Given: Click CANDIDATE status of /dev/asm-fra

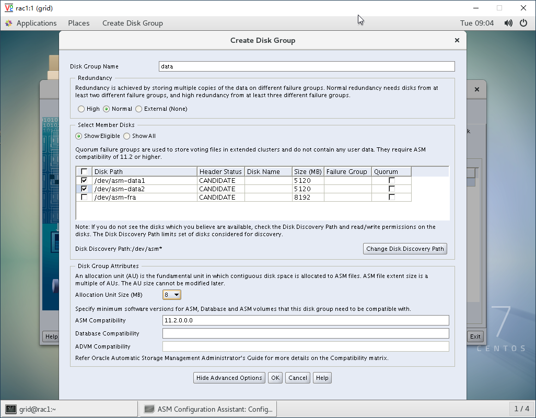Looking at the screenshot, I should coord(221,197).
